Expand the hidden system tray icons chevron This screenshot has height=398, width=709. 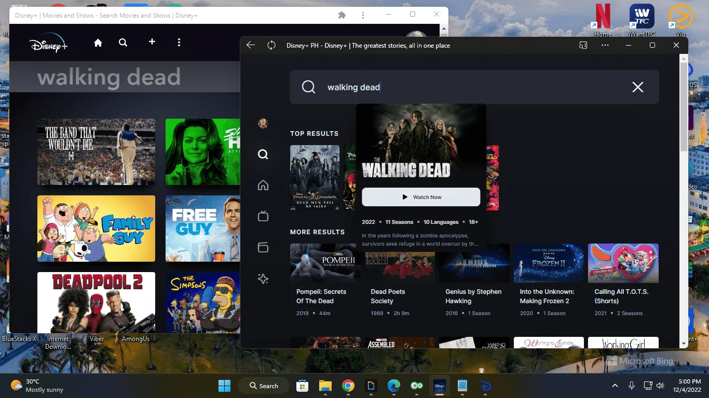point(615,386)
